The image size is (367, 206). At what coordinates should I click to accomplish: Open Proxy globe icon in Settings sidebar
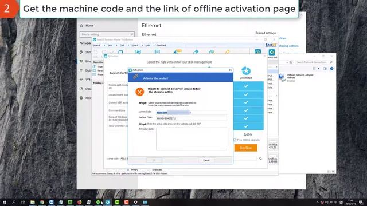[x=81, y=98]
